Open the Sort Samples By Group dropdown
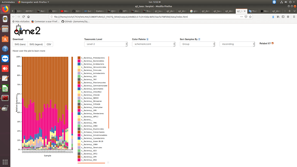This screenshot has width=297, height=167. pos(197,44)
